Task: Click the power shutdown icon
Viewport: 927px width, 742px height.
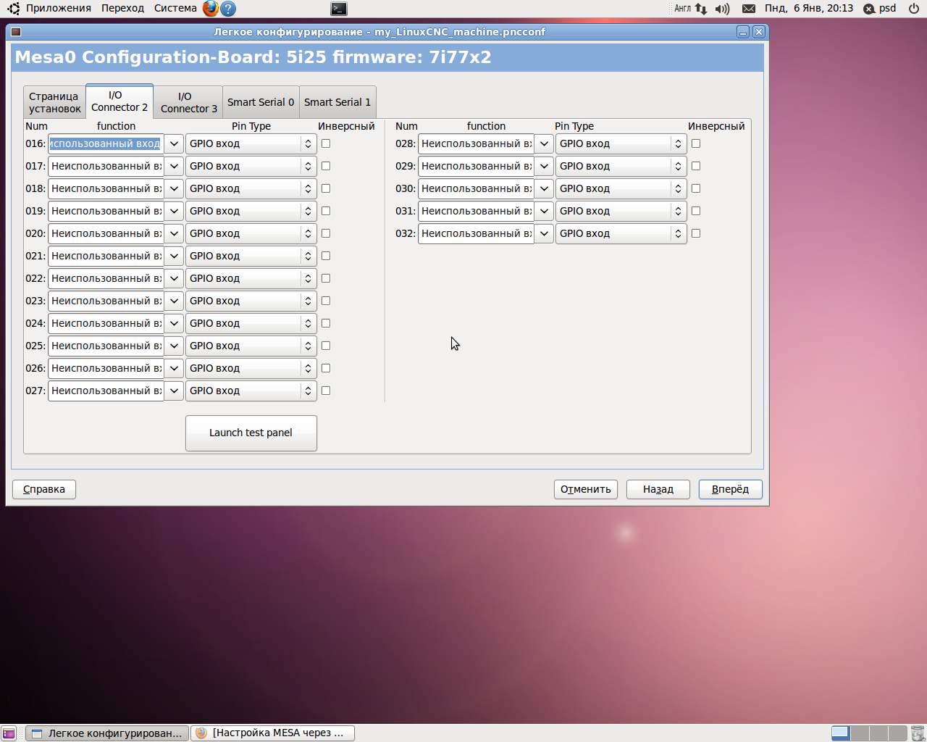Action: coord(914,9)
